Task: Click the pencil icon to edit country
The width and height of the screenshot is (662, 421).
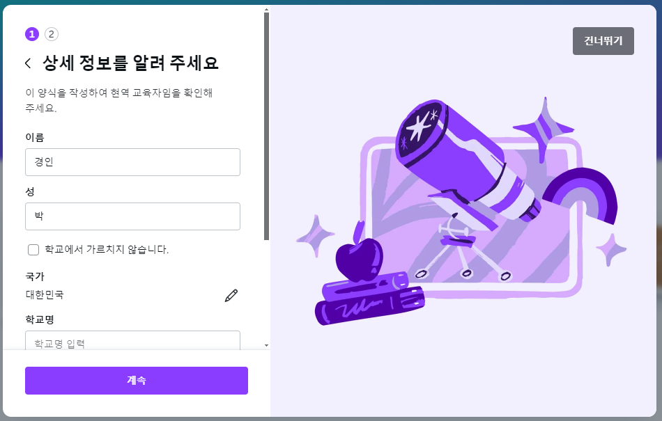Action: (231, 296)
